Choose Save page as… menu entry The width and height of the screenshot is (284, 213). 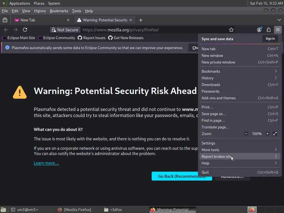240,114
